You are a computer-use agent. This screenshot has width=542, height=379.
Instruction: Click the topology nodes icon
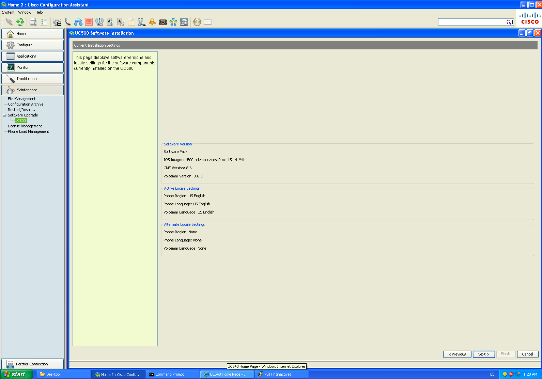coord(173,22)
